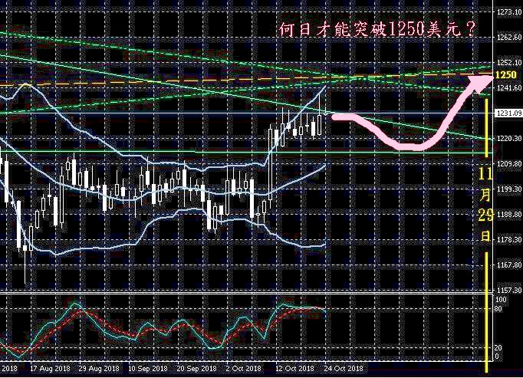
Task: Click the 1167.80 price axis label
Action: (509, 265)
